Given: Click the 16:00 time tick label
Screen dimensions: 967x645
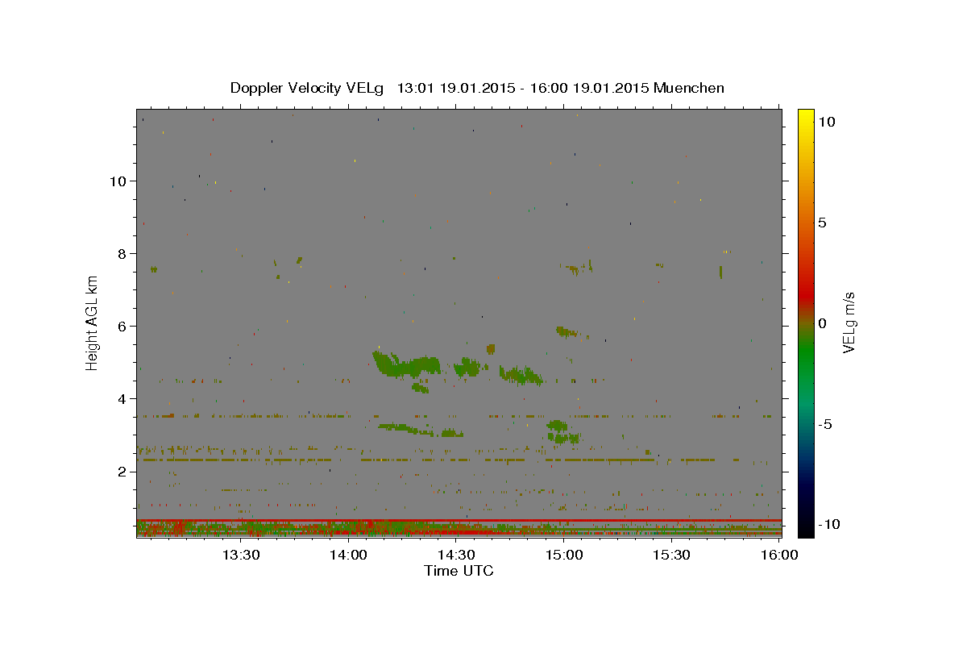Looking at the screenshot, I should tap(779, 555).
